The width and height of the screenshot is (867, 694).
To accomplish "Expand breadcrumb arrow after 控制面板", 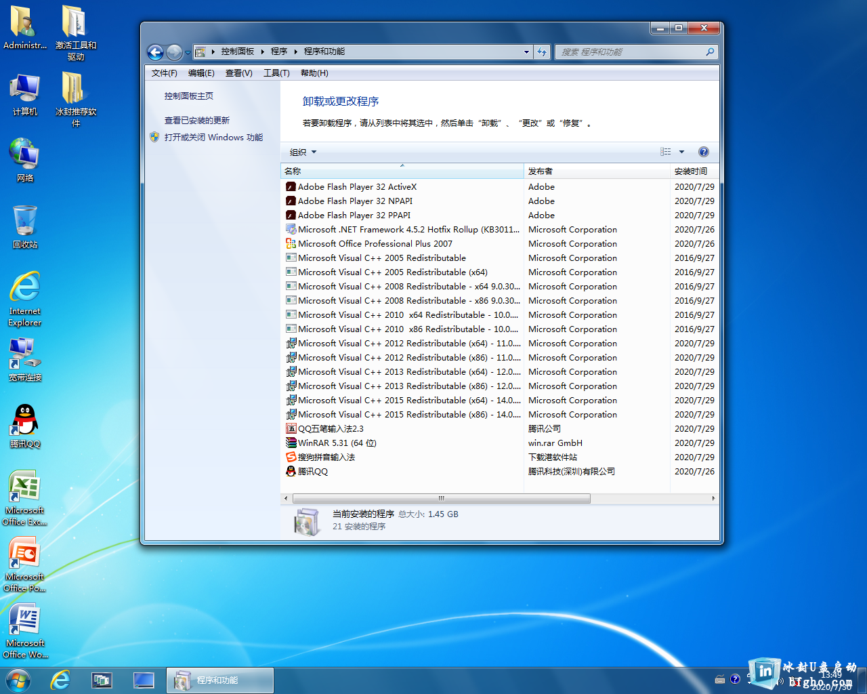I will 263,52.
